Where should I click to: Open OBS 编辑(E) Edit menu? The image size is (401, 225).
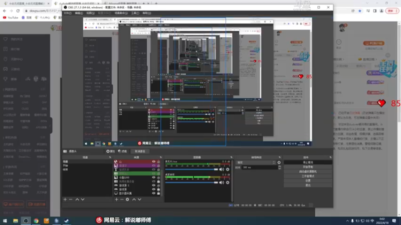(x=79, y=13)
